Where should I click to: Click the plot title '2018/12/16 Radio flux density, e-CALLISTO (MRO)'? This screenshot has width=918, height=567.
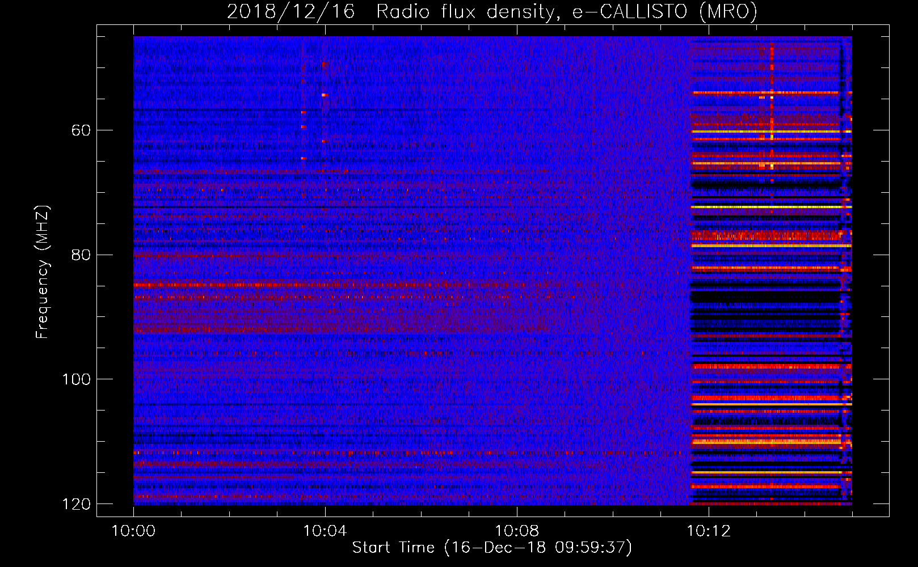click(x=492, y=11)
